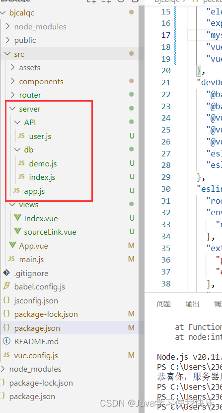Click line number 30 in the editor

[166, 189]
